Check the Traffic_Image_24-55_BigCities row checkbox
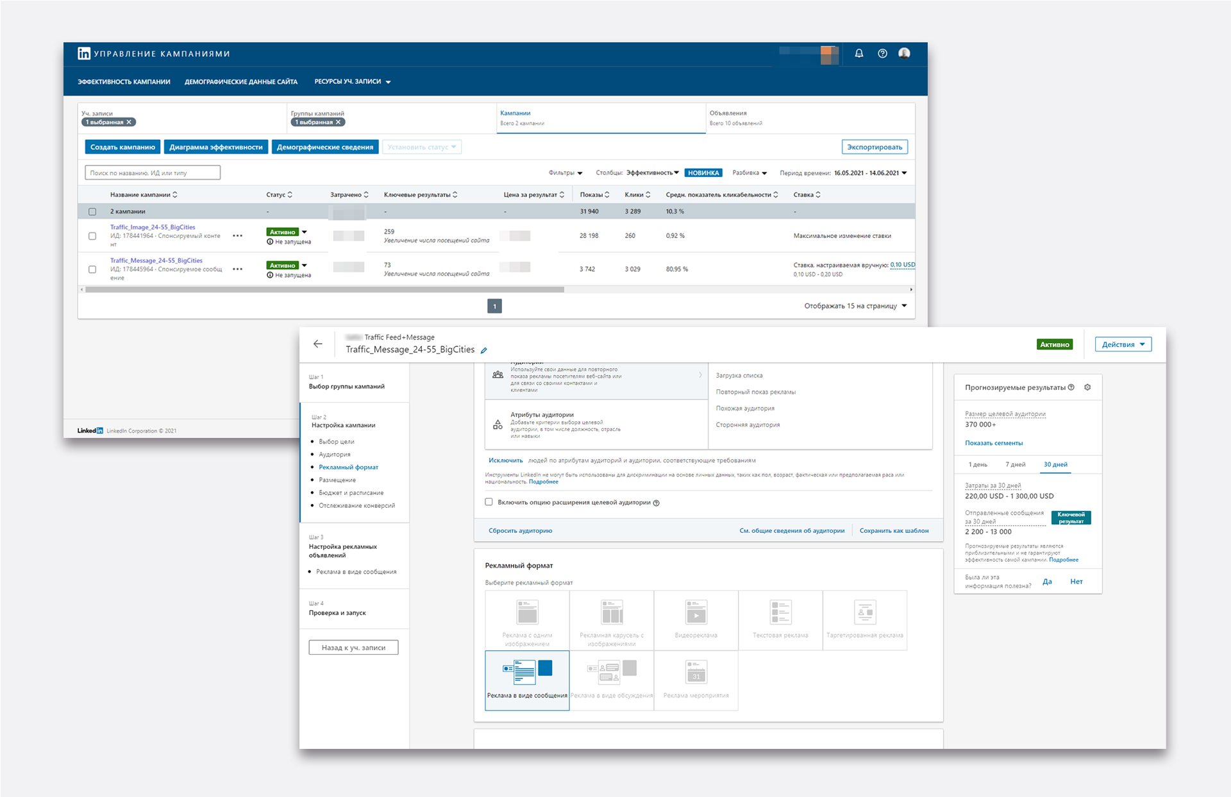The image size is (1231, 797). pos(92,236)
